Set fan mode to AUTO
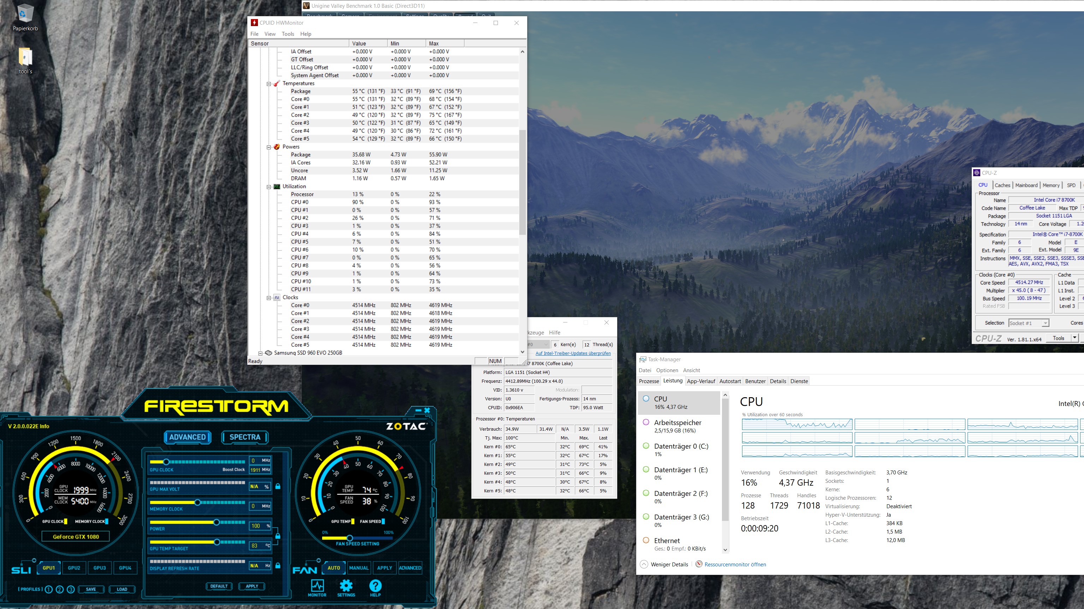Image resolution: width=1084 pixels, height=609 pixels. (x=334, y=568)
